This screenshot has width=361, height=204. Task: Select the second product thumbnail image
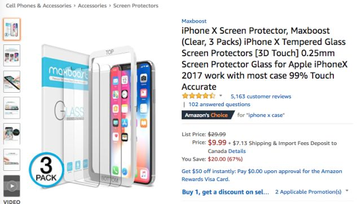[x=12, y=56]
